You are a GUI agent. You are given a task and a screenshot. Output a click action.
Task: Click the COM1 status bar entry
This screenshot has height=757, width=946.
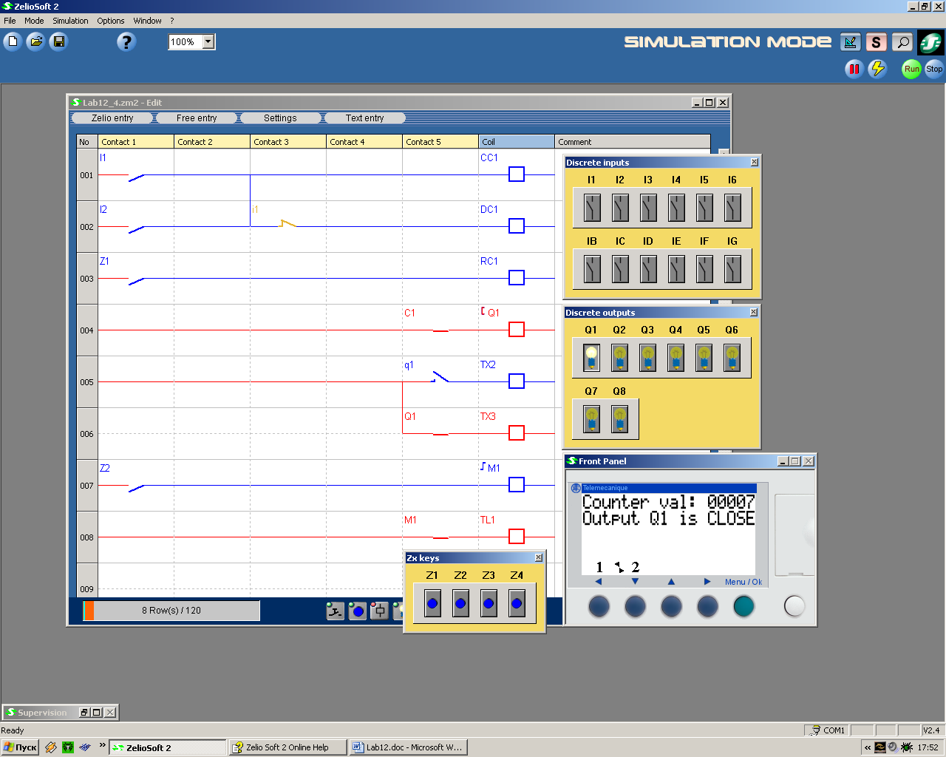click(x=828, y=730)
